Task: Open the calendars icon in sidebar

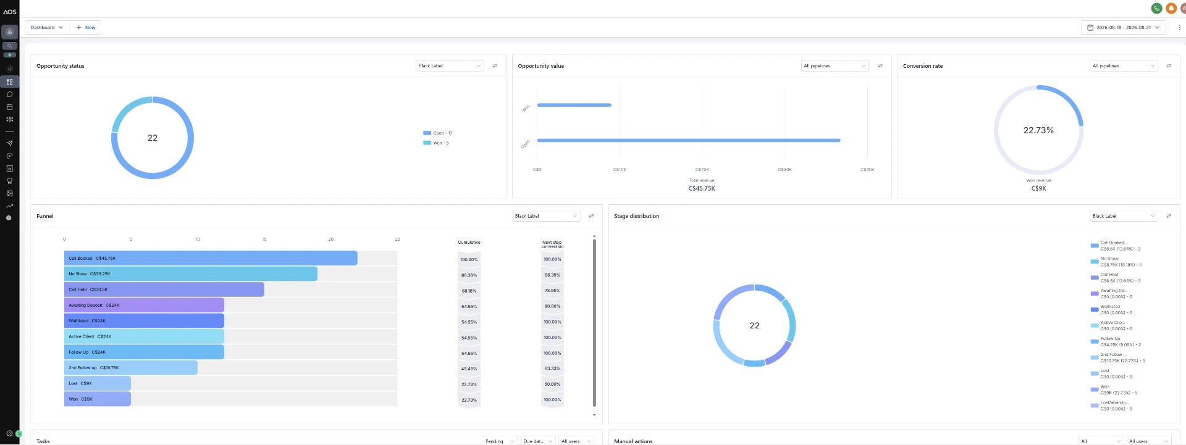Action: pos(9,107)
